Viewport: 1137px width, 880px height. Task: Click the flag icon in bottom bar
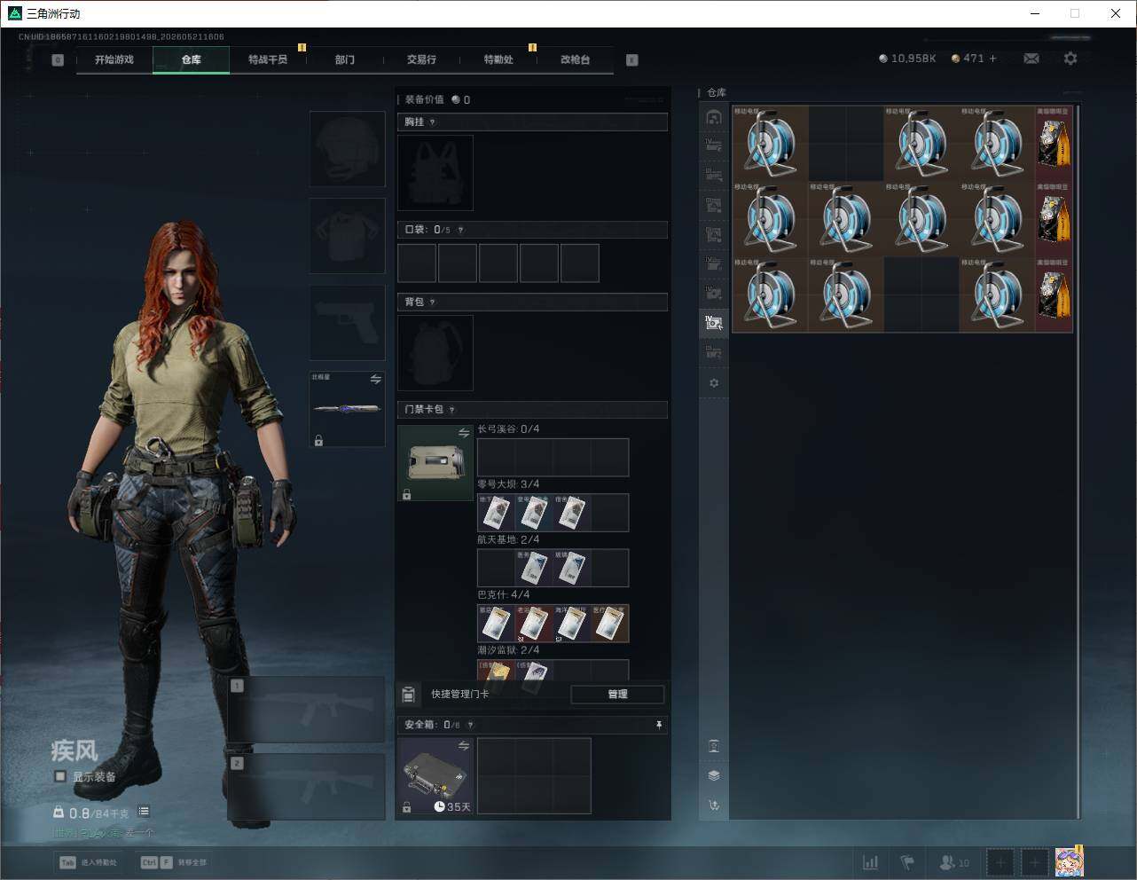907,862
